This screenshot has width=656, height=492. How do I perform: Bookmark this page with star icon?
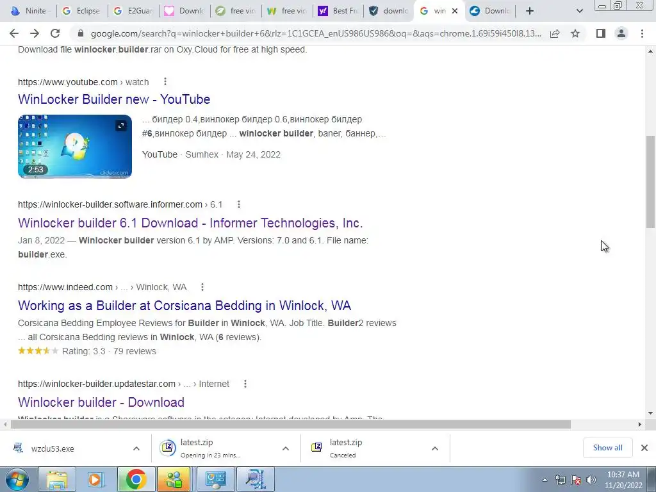click(x=575, y=33)
